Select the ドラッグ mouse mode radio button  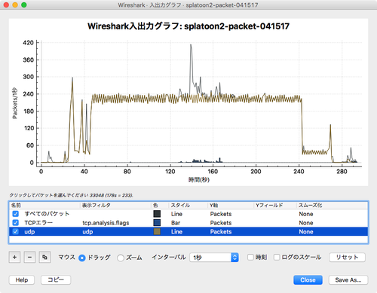point(82,258)
